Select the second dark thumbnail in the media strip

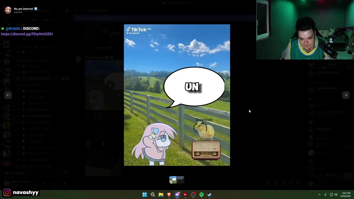click(x=181, y=180)
